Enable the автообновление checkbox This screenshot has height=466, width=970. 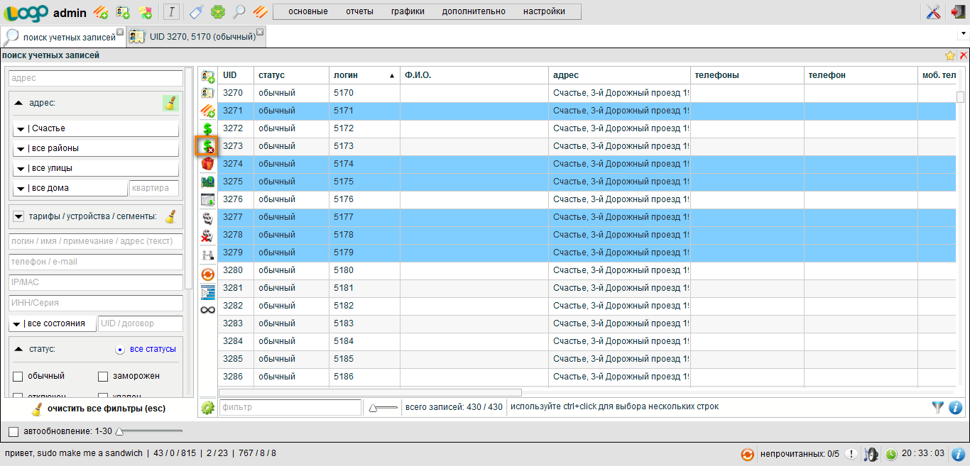pyautogui.click(x=13, y=431)
